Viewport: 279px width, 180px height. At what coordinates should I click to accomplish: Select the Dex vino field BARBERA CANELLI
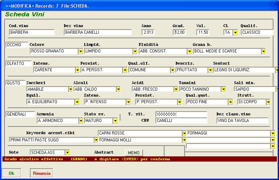pyautogui.click(x=98, y=32)
